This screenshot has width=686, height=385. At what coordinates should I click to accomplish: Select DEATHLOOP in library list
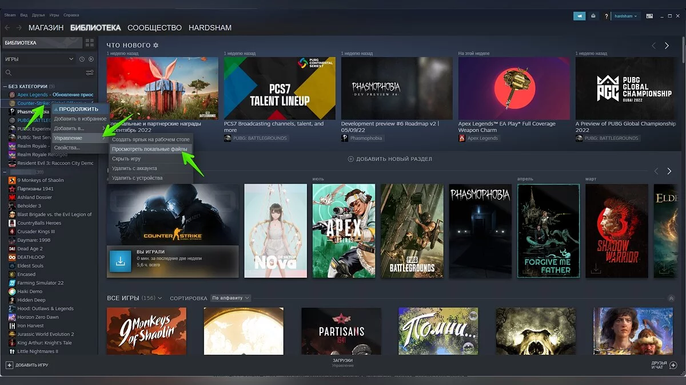32,257
